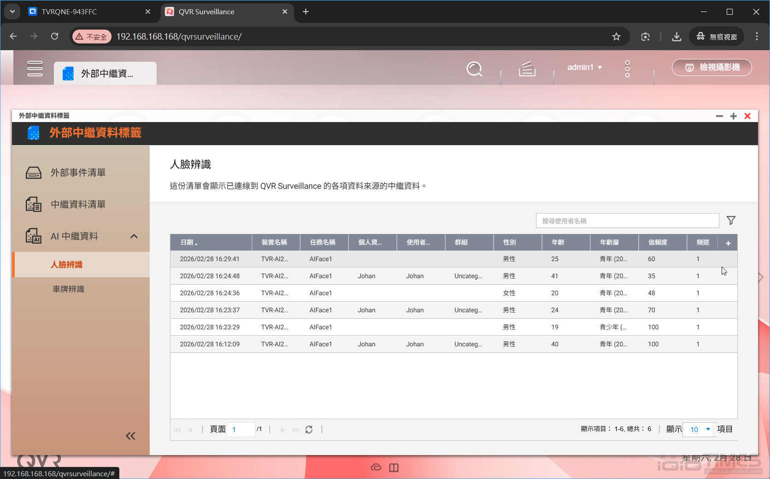Viewport: 770px width, 479px height.
Task: Open the admin1 account dropdown
Action: pyautogui.click(x=584, y=67)
